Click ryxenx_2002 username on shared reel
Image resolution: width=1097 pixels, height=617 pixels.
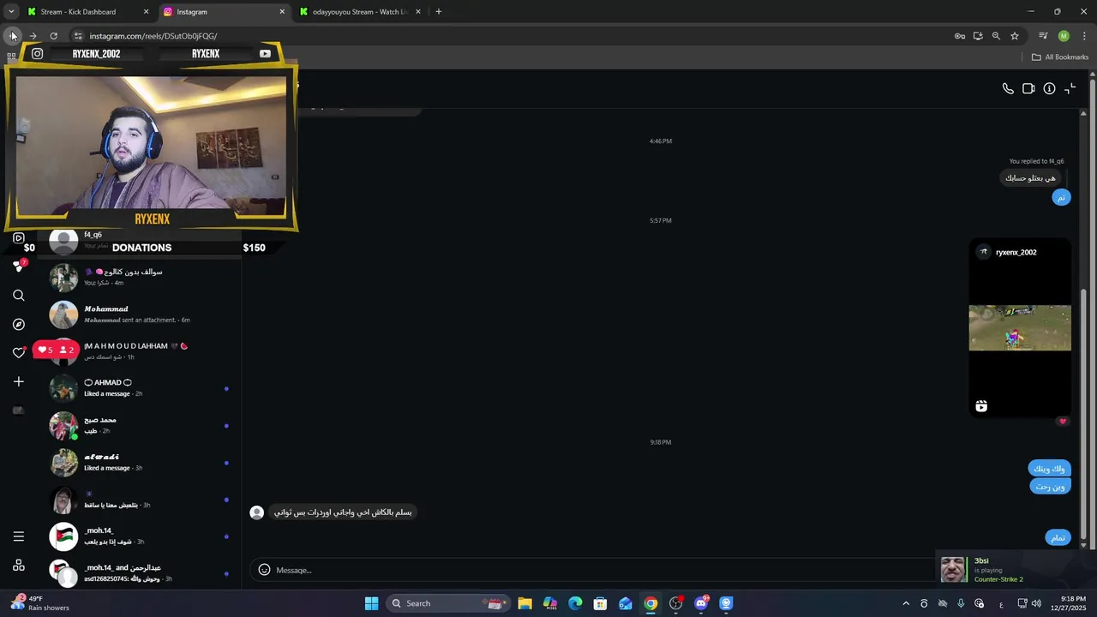coord(1016,252)
